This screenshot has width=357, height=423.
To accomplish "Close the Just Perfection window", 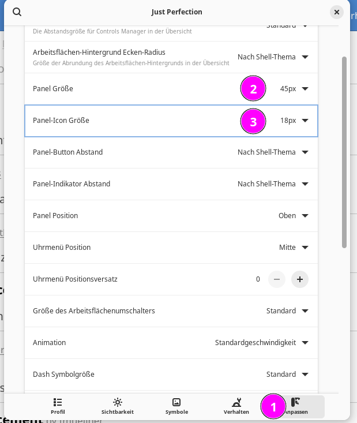I will click(x=337, y=12).
